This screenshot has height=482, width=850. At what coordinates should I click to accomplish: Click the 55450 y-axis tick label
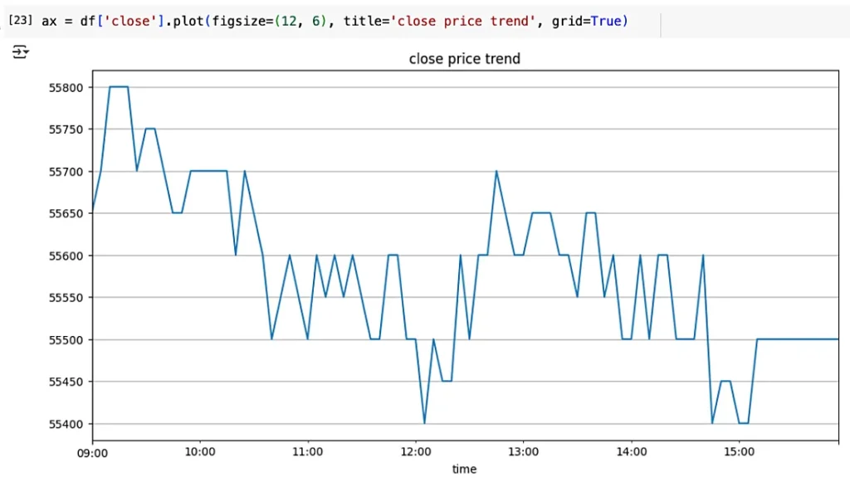point(66,382)
